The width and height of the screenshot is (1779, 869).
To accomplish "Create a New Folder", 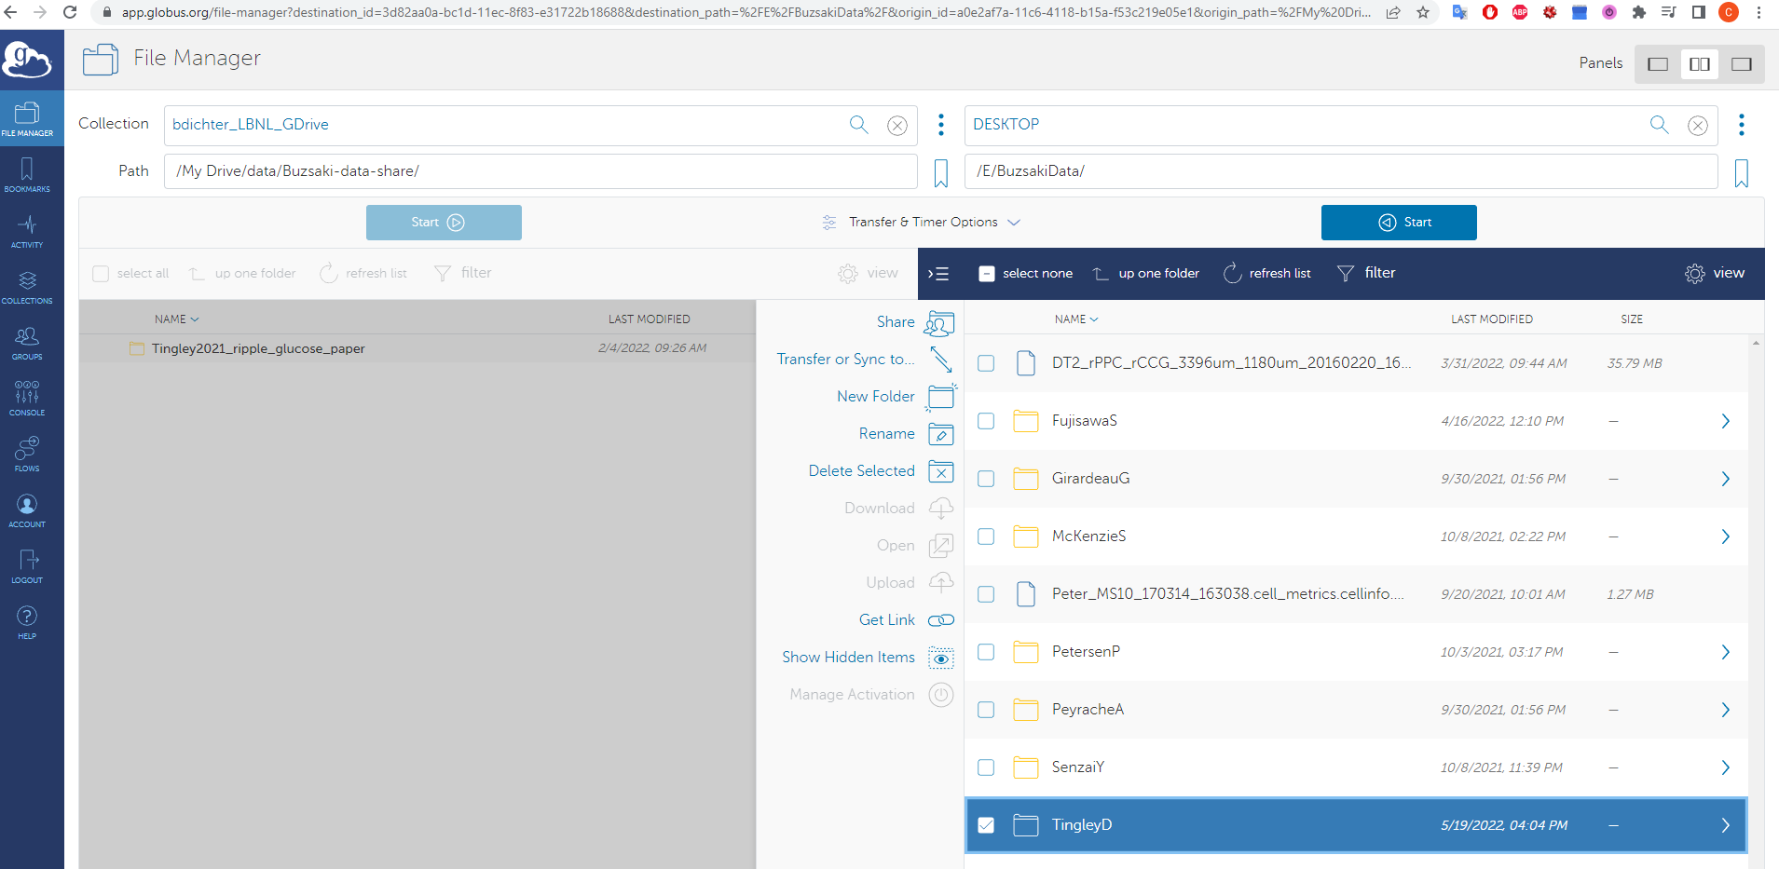I will (x=896, y=397).
